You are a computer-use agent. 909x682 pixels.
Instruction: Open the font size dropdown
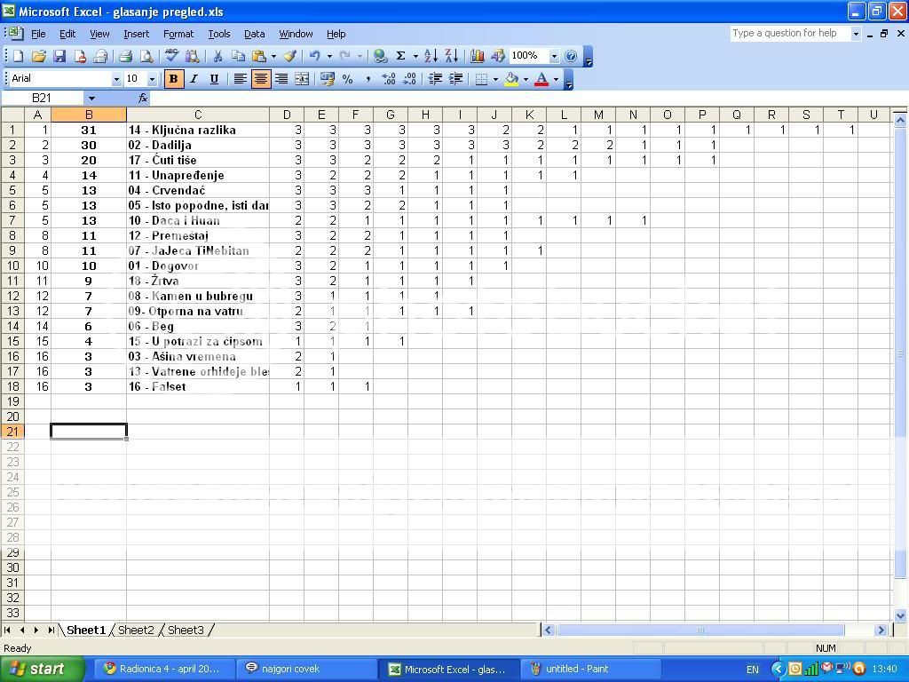click(152, 79)
